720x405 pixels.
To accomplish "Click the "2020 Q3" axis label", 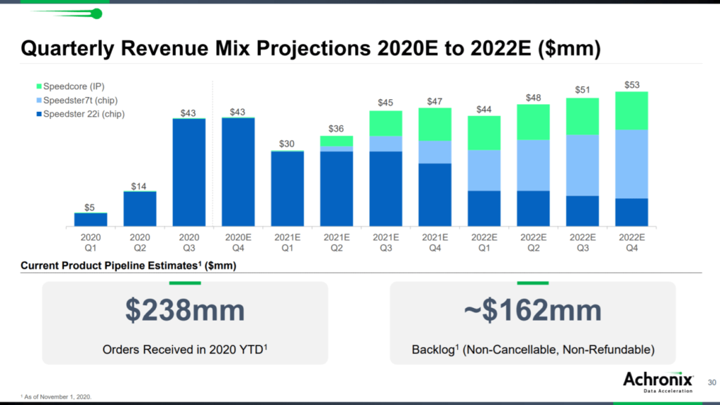I will click(x=189, y=243).
